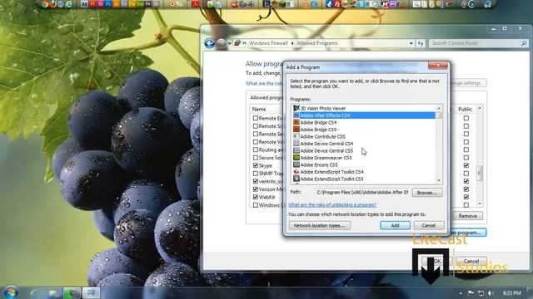Toggle the Public checkbox on WebKit row
533x299 pixels.
coord(466,197)
